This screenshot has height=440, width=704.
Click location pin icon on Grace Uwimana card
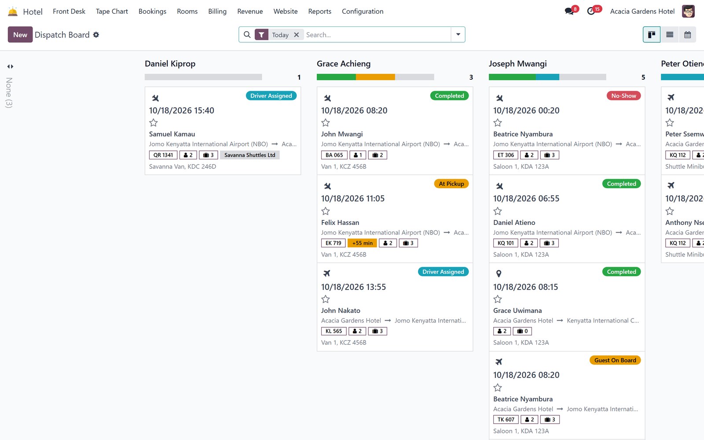point(499,274)
